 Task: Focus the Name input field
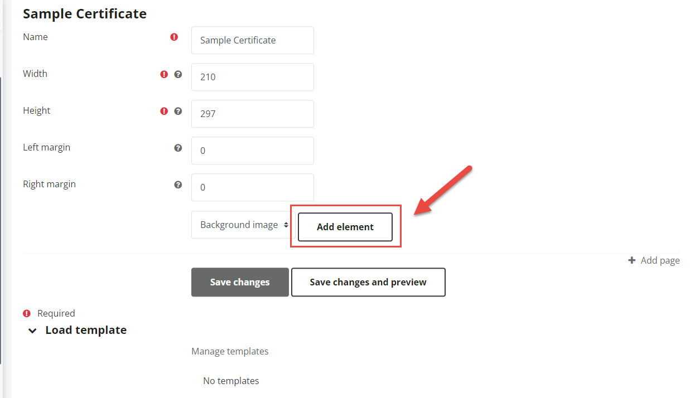252,40
